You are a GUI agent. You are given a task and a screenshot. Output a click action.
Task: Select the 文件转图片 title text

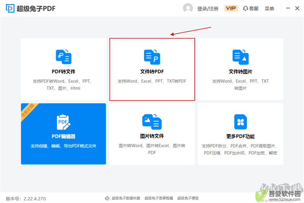coord(241,72)
